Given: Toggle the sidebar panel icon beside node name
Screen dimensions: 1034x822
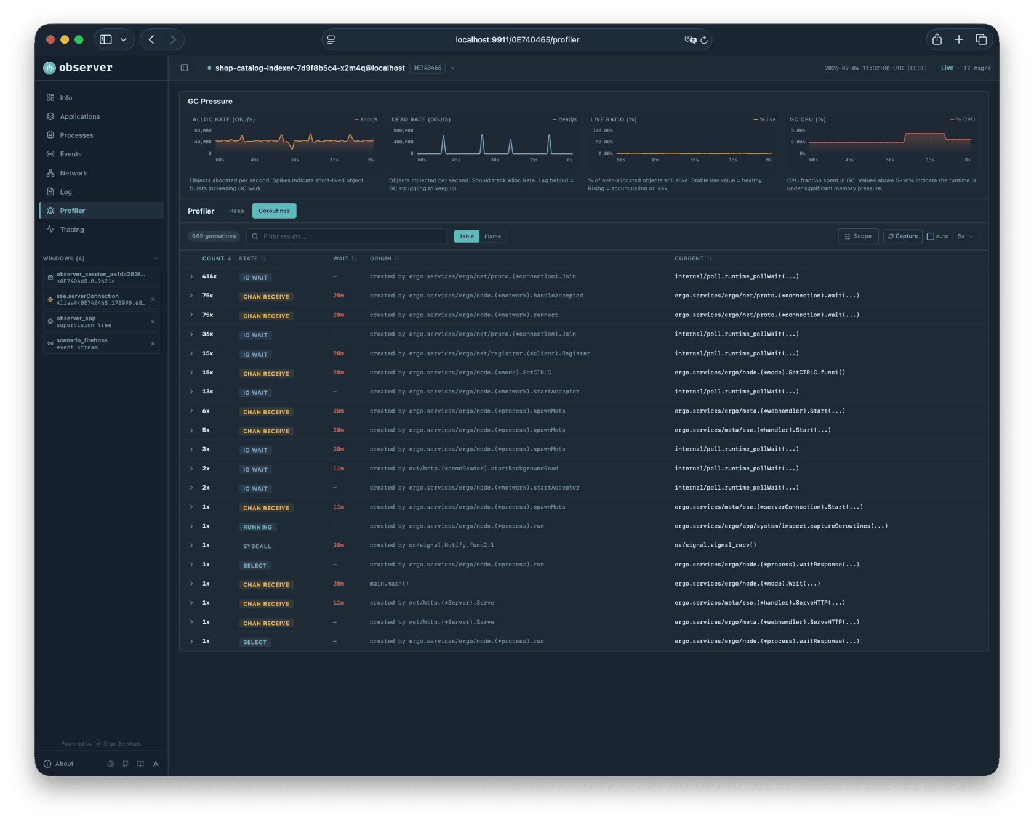Looking at the screenshot, I should tap(184, 68).
